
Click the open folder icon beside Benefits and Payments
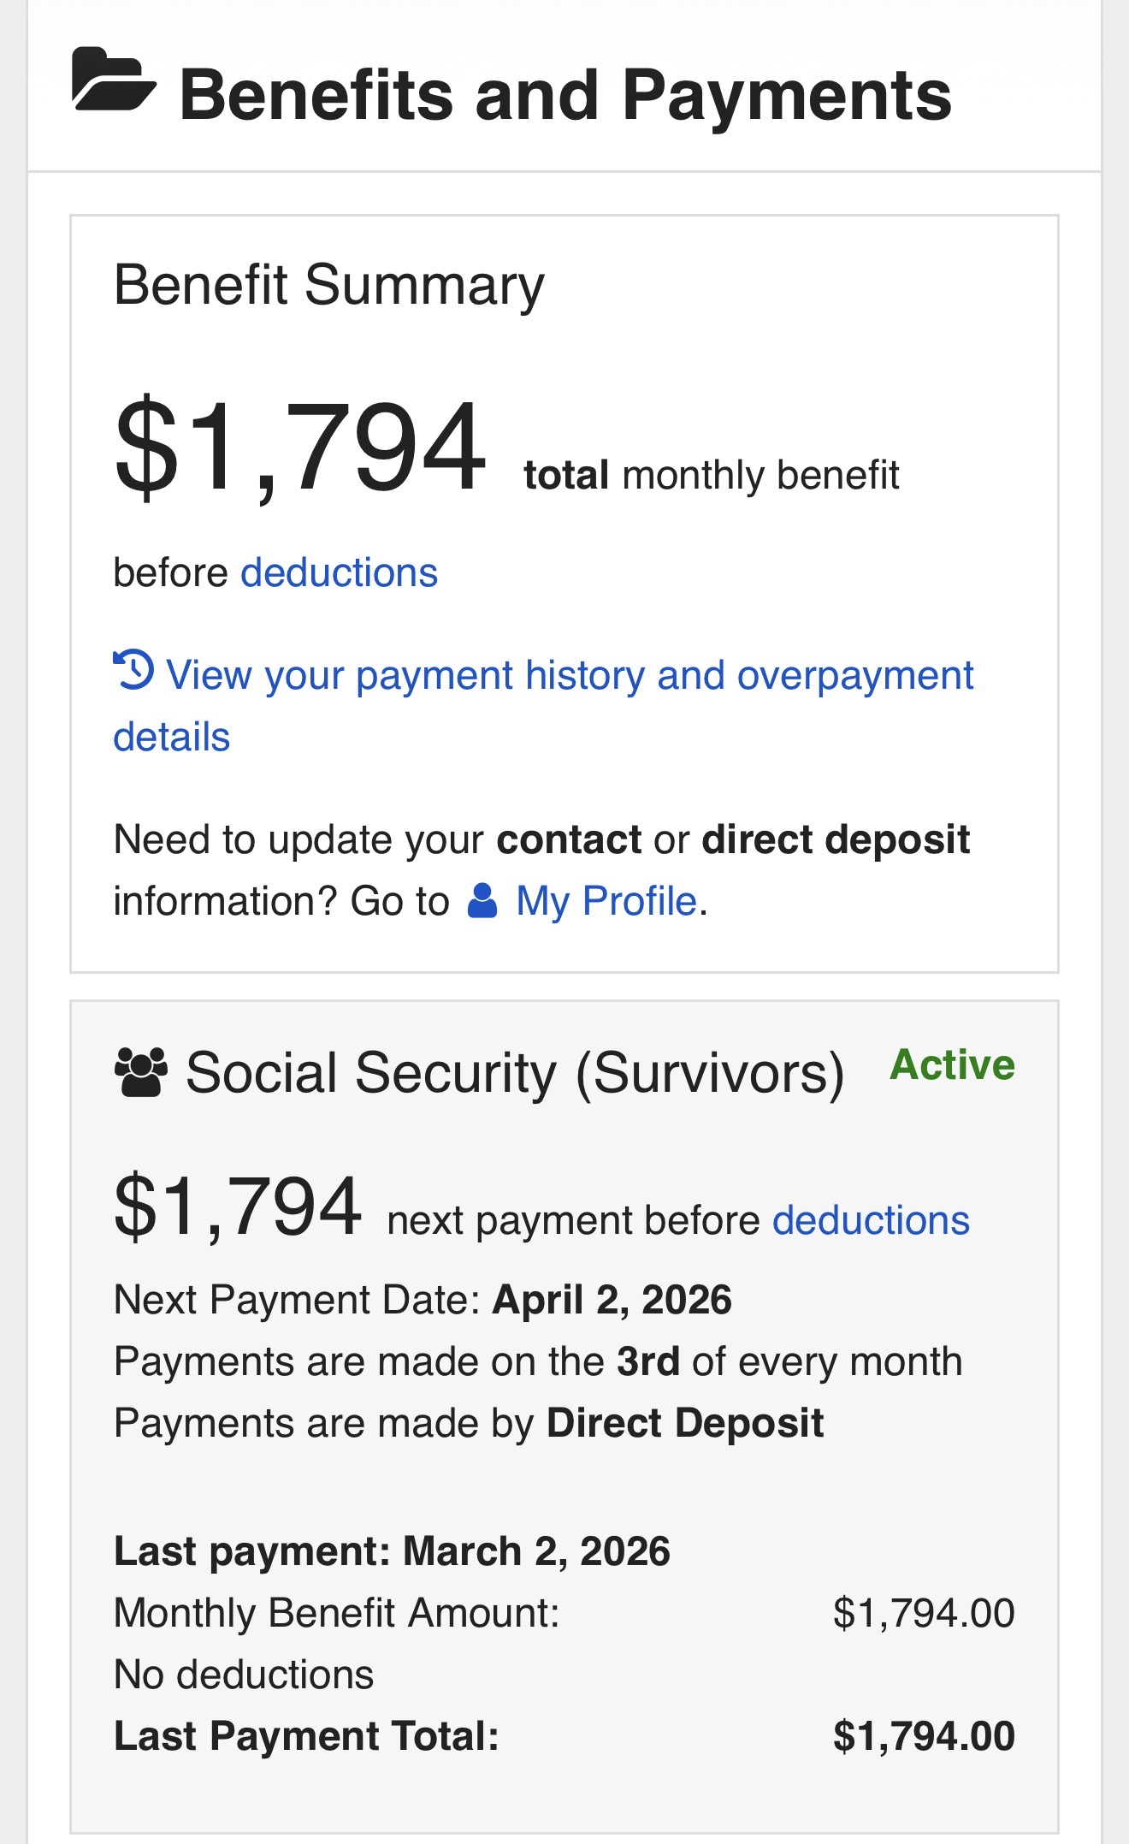114,80
